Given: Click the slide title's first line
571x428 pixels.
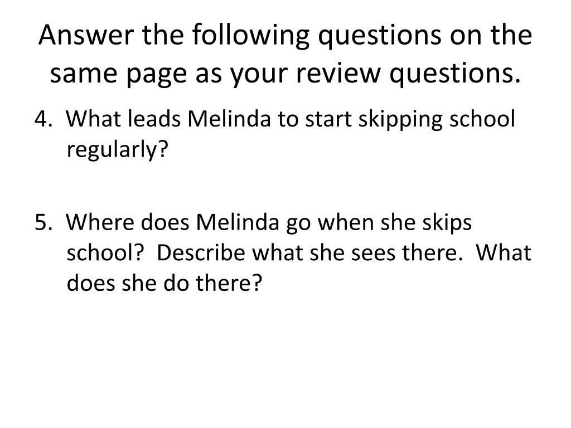Looking at the screenshot, I should [x=285, y=37].
